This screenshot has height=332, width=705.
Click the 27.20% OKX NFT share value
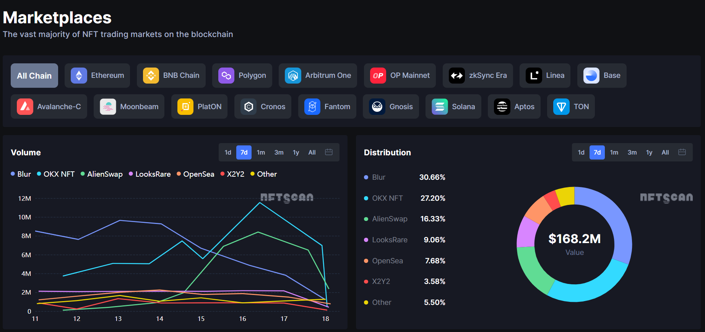click(x=433, y=198)
